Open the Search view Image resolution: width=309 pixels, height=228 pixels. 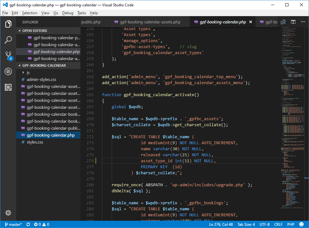[x=8, y=40]
